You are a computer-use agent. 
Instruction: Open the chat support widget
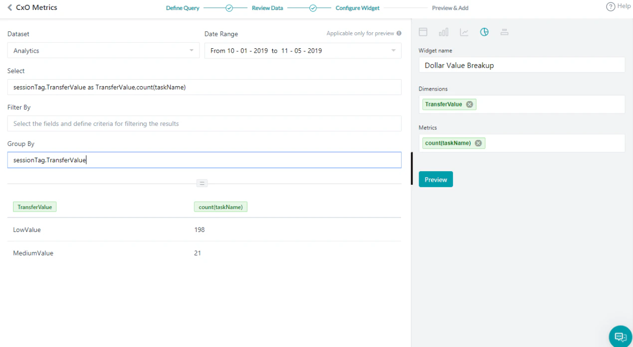[x=620, y=336]
